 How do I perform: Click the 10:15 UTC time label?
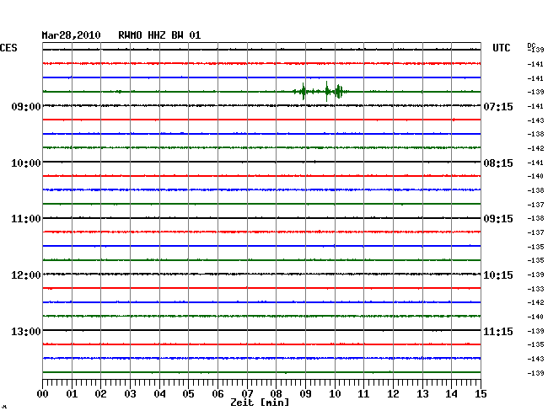pos(498,275)
